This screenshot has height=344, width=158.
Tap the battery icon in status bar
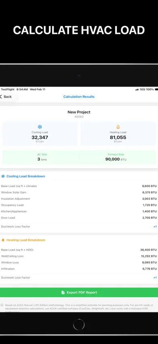[x=156, y=90]
